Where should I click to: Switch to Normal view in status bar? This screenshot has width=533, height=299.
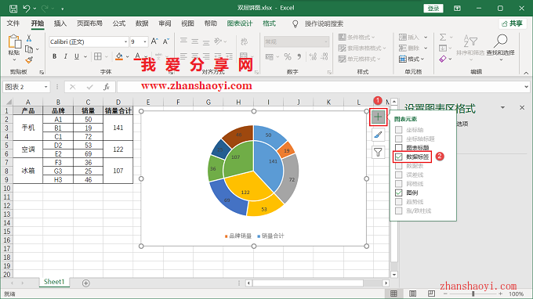pos(393,294)
